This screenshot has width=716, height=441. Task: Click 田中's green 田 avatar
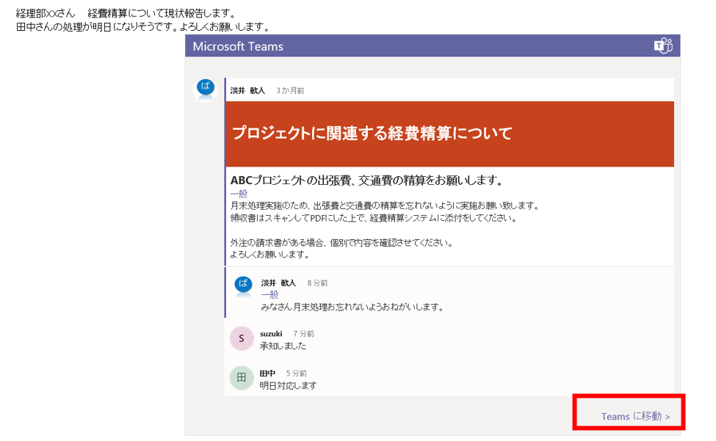pyautogui.click(x=242, y=378)
